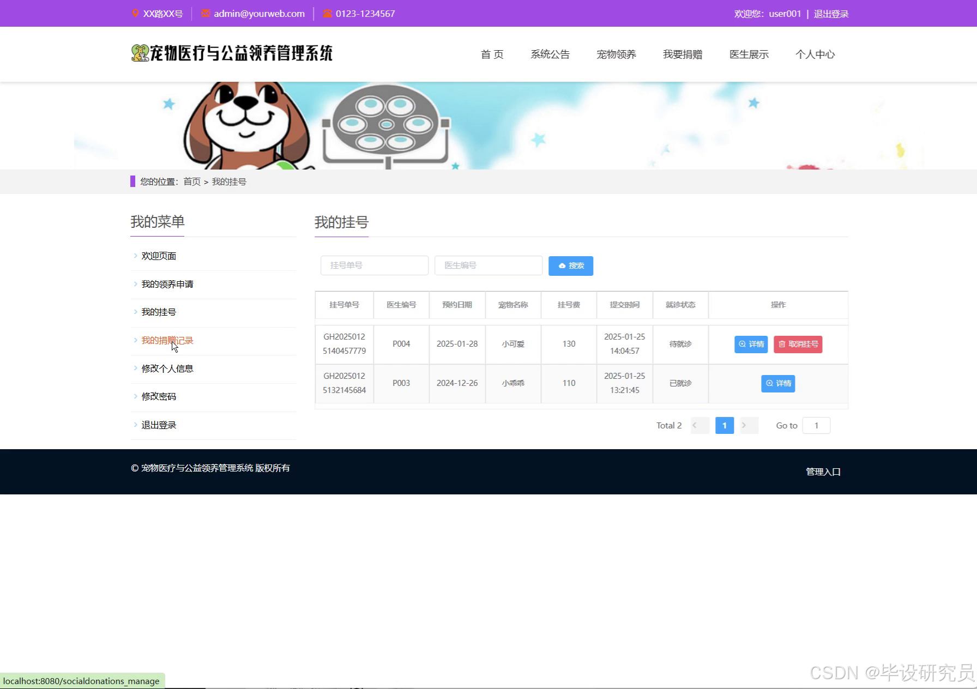Screen dimensions: 977x689
Task: Open 系统公告 navigation item
Action: coord(550,54)
